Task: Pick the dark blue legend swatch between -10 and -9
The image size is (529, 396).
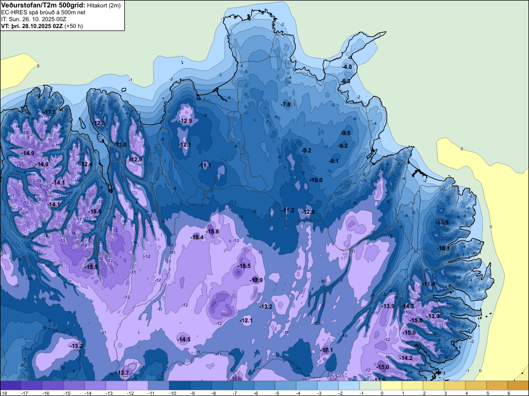Action: 180,385
